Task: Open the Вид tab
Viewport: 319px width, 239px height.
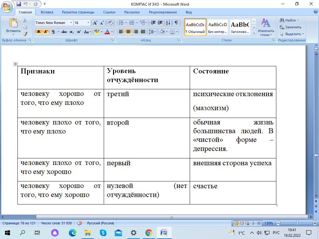Action: click(188, 12)
